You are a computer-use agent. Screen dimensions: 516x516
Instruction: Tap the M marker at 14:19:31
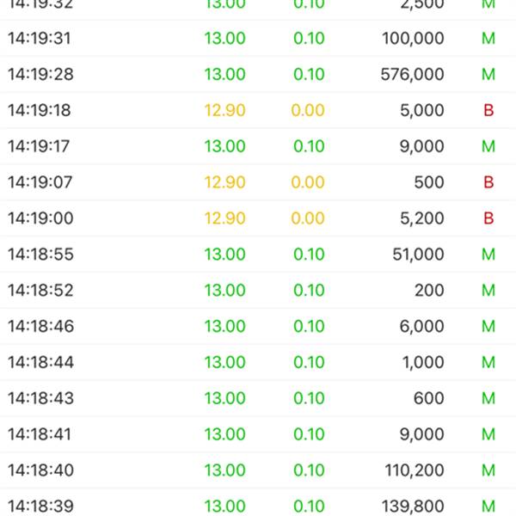tap(488, 38)
